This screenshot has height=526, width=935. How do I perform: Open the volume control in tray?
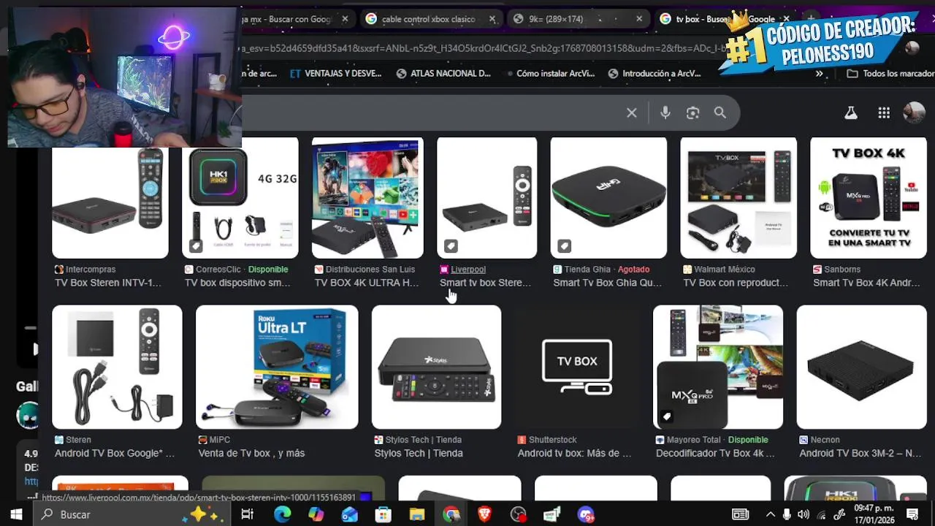pos(804,514)
